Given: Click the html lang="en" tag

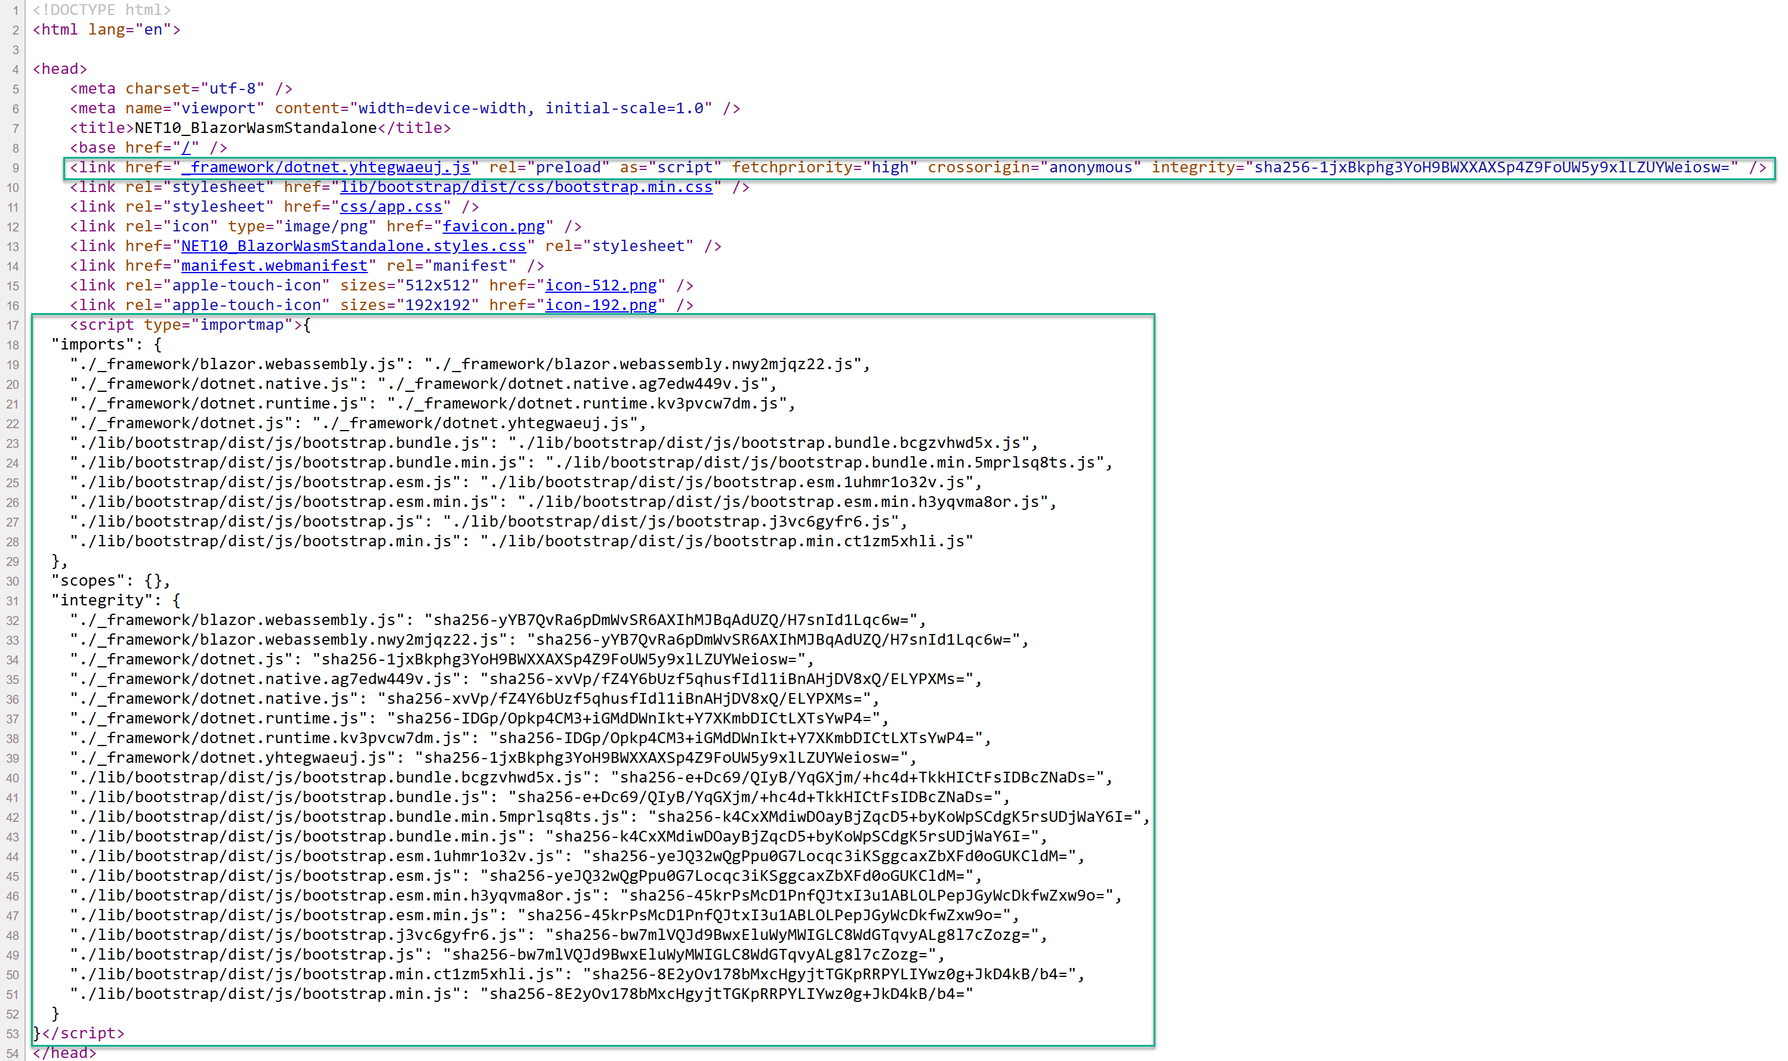Looking at the screenshot, I should tap(107, 30).
